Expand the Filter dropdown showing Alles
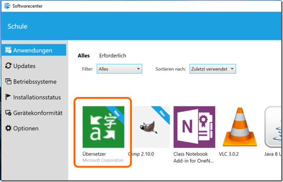This screenshot has width=283, height=182. [x=119, y=69]
